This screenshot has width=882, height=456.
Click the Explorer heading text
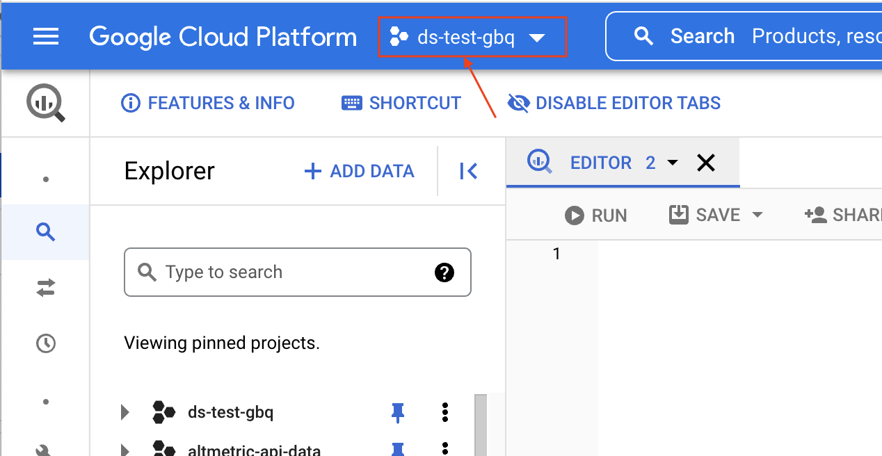(x=170, y=171)
